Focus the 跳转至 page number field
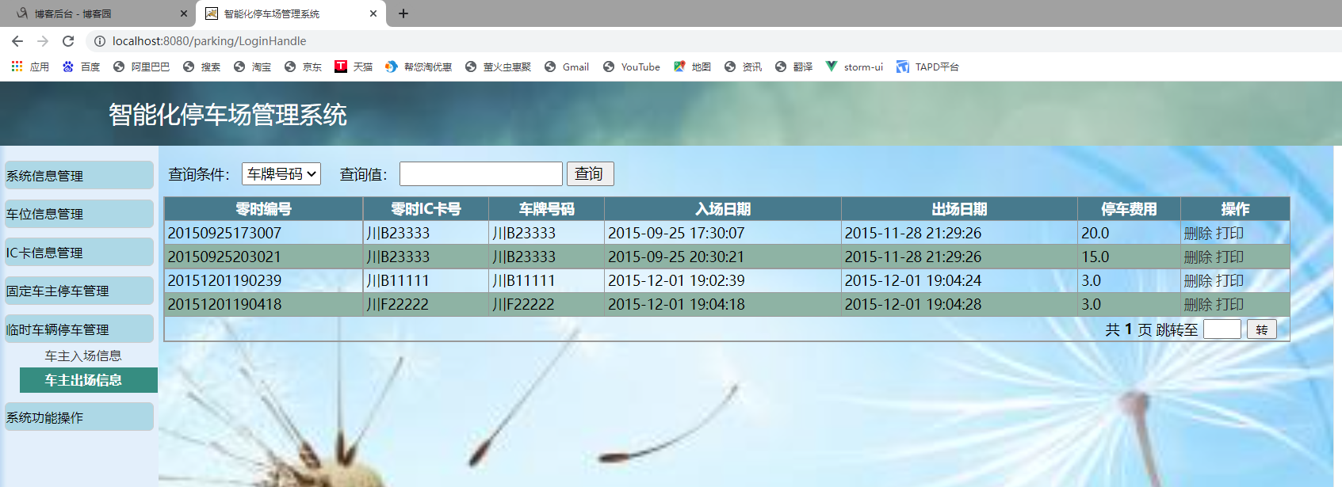The width and height of the screenshot is (1342, 487). 1222,329
